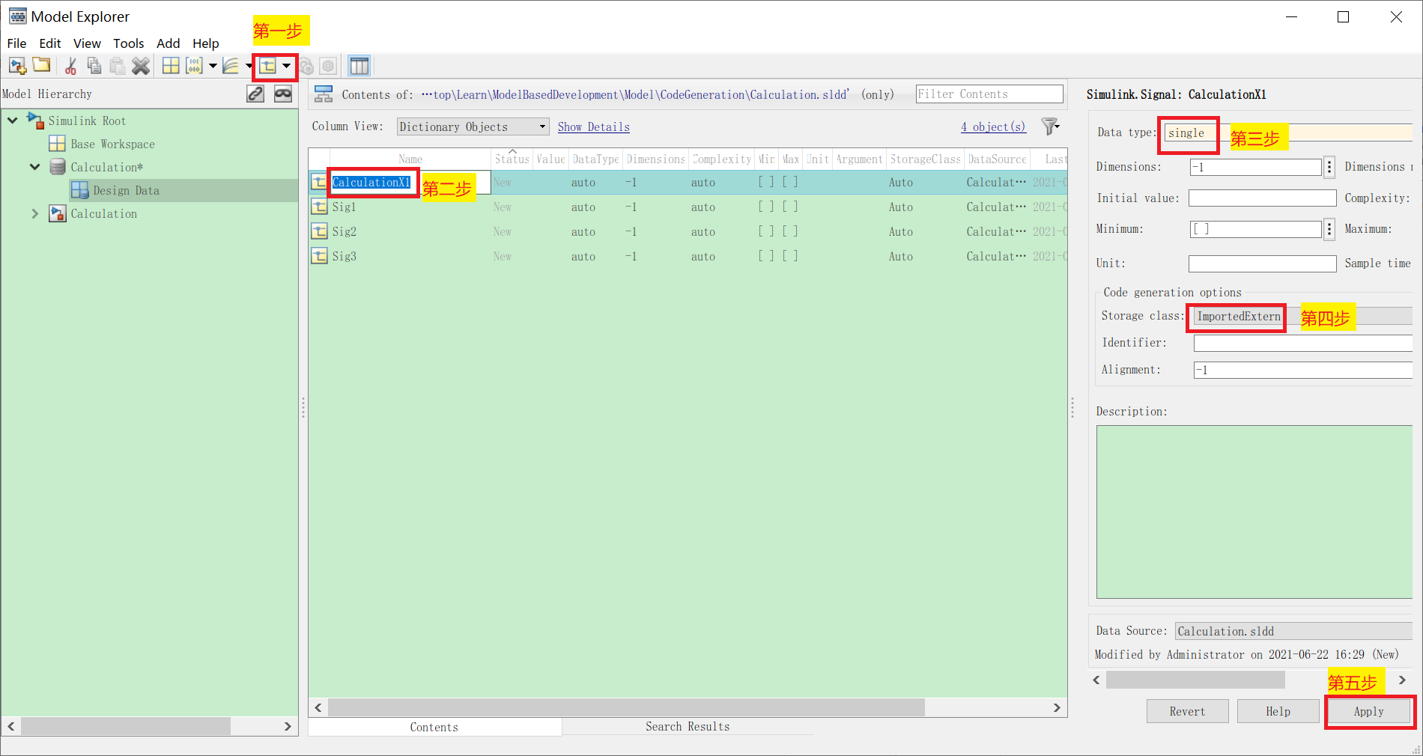Open the Storage class 'ImportedExtern' dropdown
Viewport: 1423px width, 756px height.
[1302, 316]
